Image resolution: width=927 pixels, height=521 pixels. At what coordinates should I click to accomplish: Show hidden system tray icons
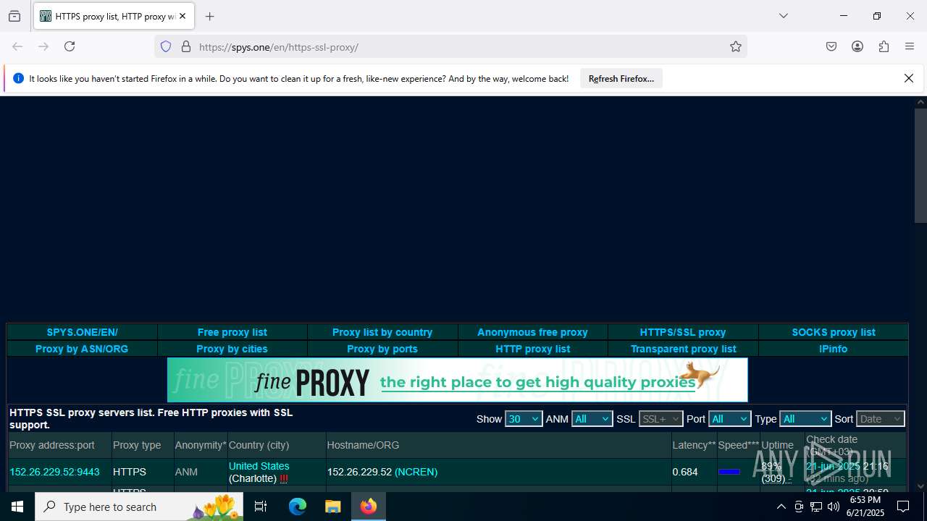(x=781, y=507)
